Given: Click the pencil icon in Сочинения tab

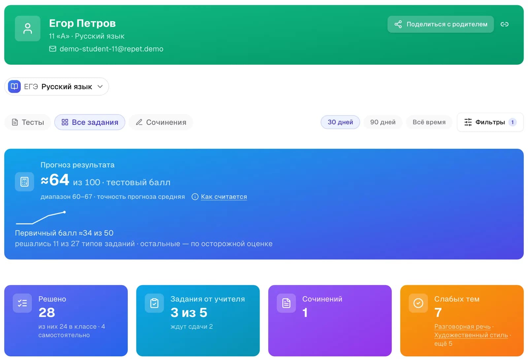Looking at the screenshot, I should click(x=139, y=122).
